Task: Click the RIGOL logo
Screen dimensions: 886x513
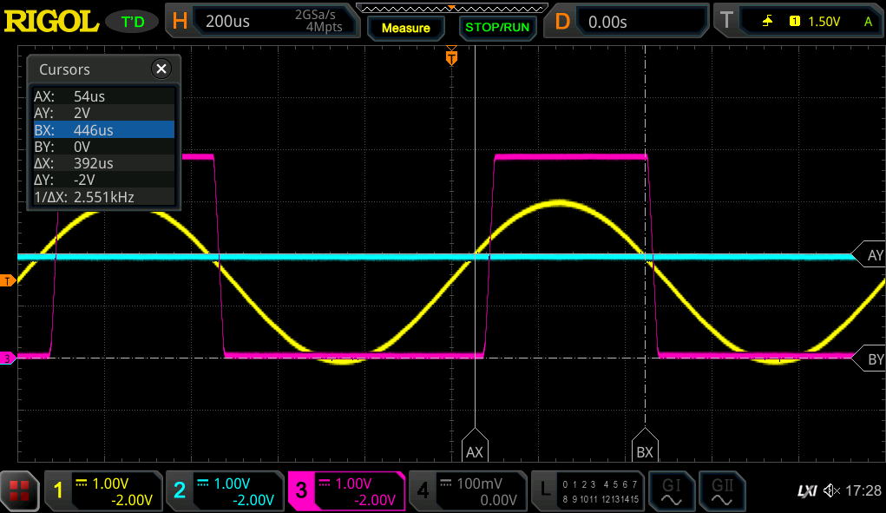Action: [x=51, y=22]
